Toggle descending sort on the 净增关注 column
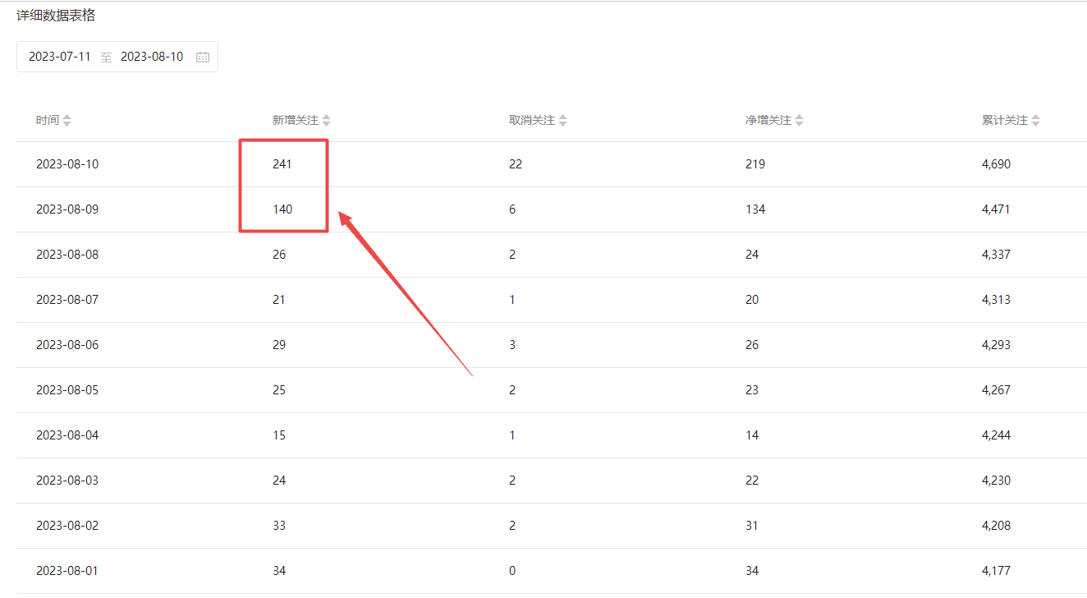This screenshot has width=1087, height=598. click(x=799, y=122)
